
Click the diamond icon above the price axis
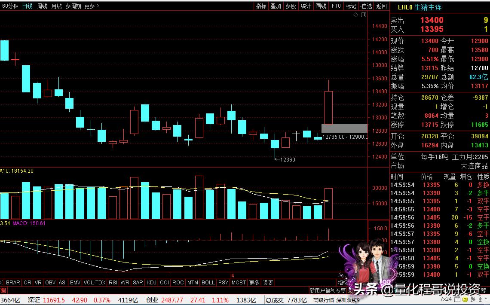[356, 15]
